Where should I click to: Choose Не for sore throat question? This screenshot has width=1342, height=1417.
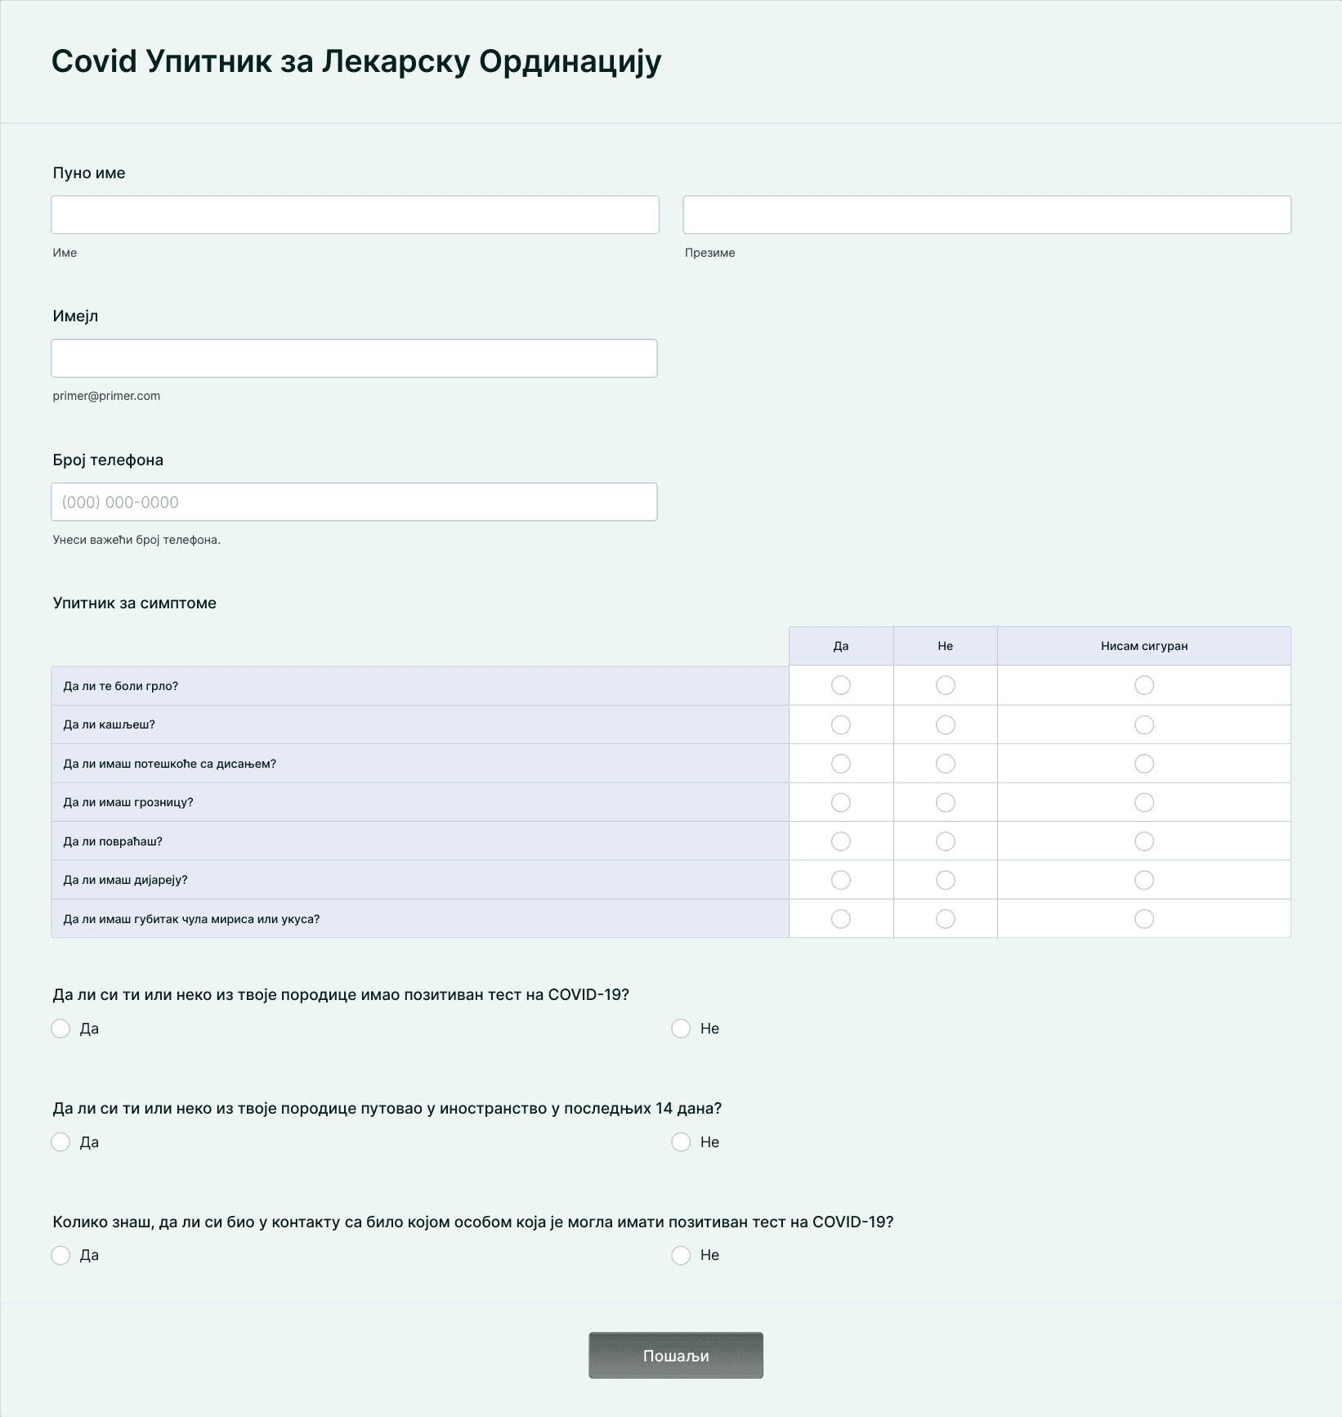point(945,685)
